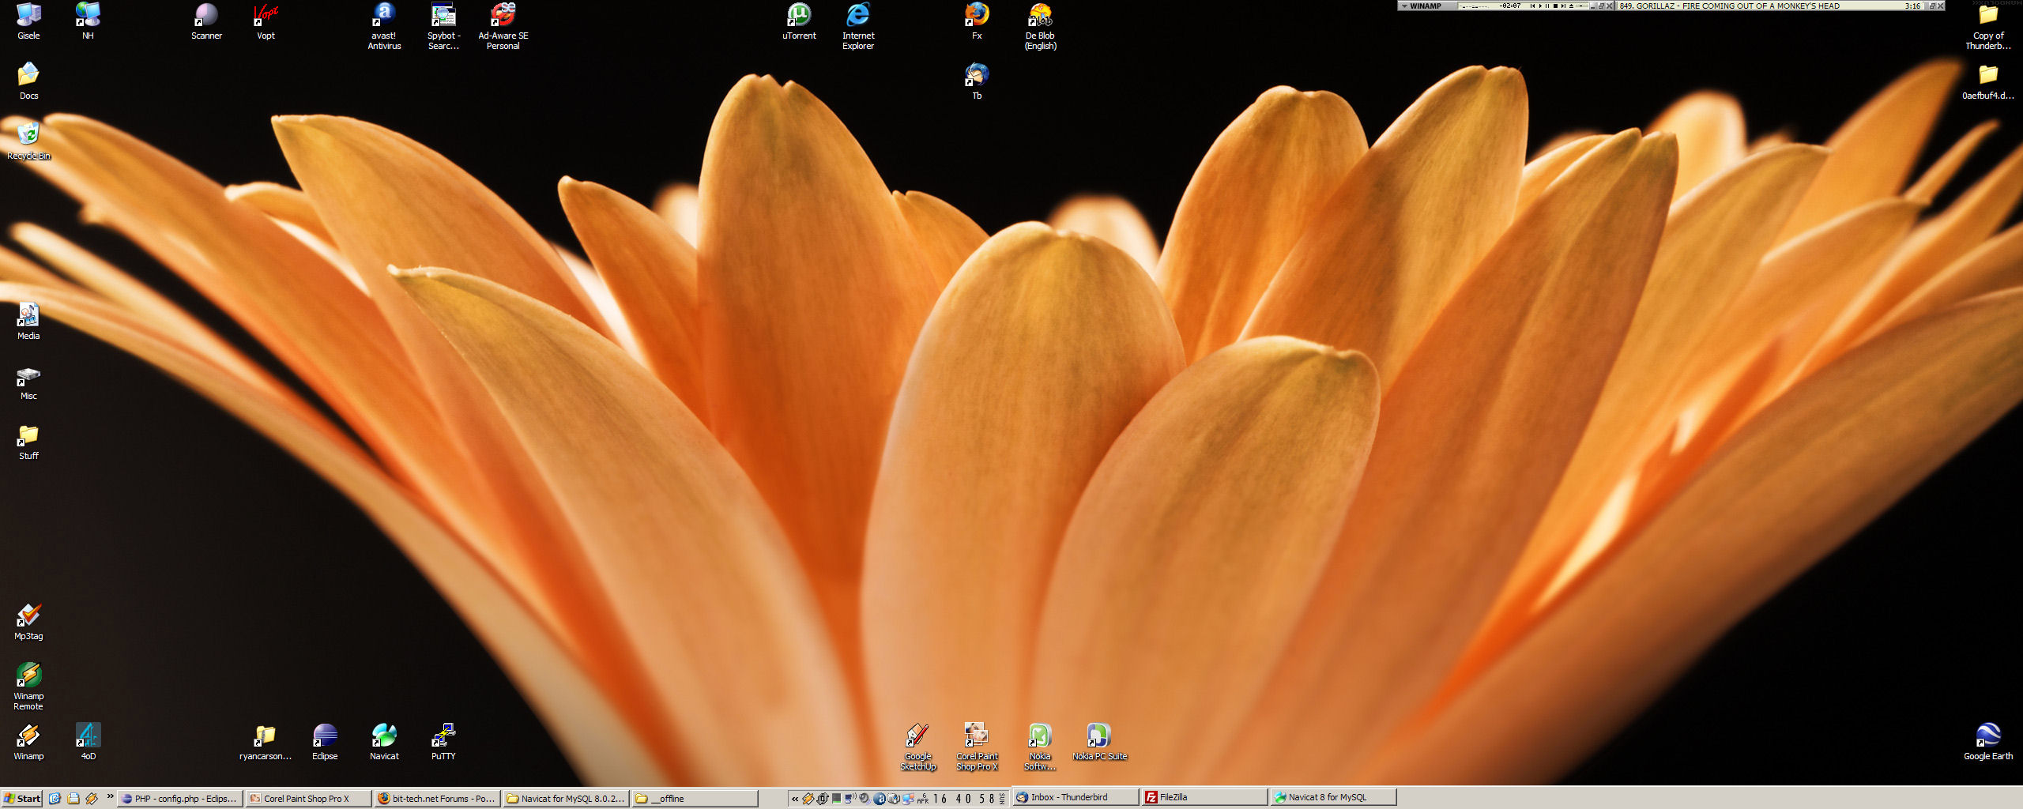This screenshot has height=809, width=2023.
Task: Open the 4oD desktop icon
Action: (x=88, y=742)
